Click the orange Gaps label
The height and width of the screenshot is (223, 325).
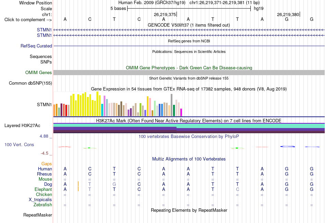[47, 164]
